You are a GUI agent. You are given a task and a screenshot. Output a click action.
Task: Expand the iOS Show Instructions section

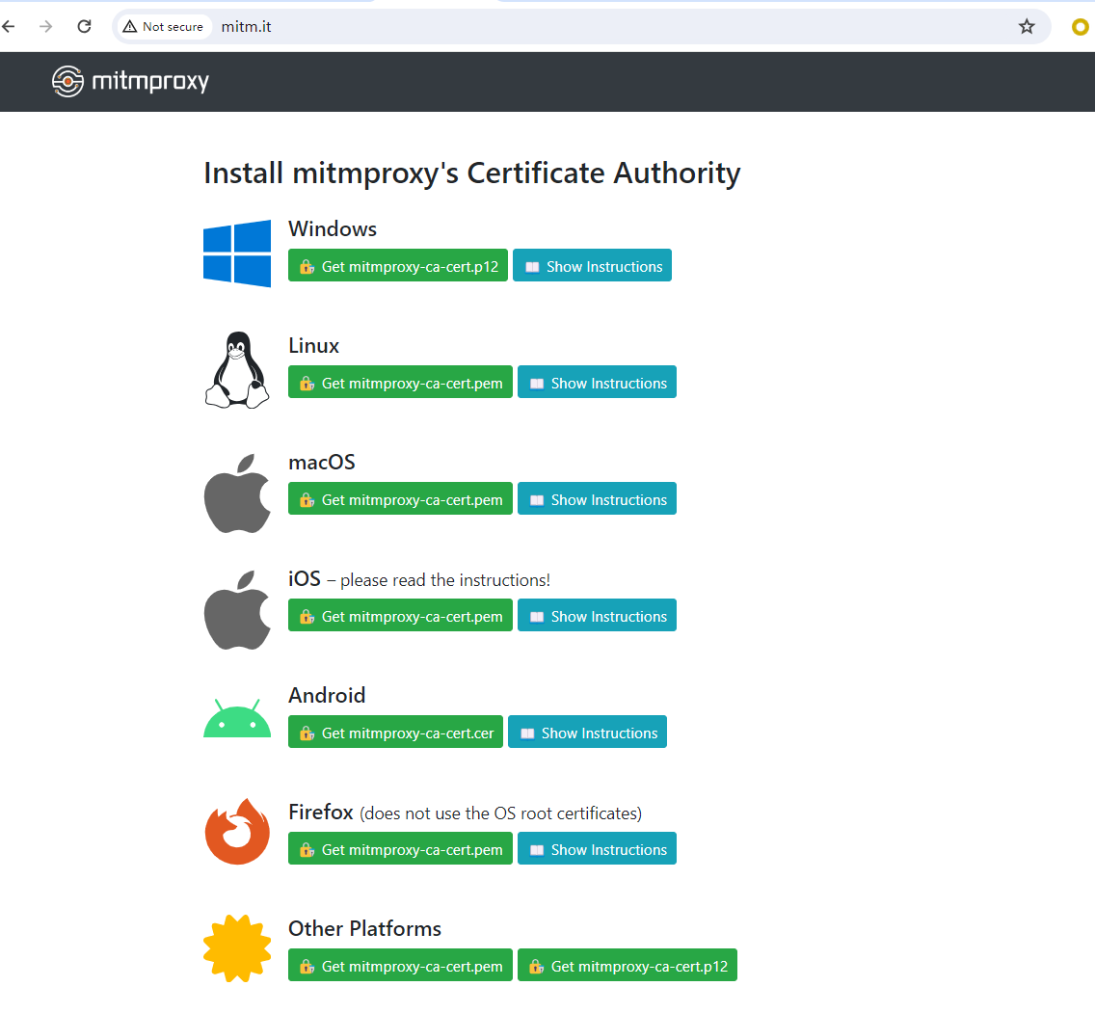coord(597,616)
